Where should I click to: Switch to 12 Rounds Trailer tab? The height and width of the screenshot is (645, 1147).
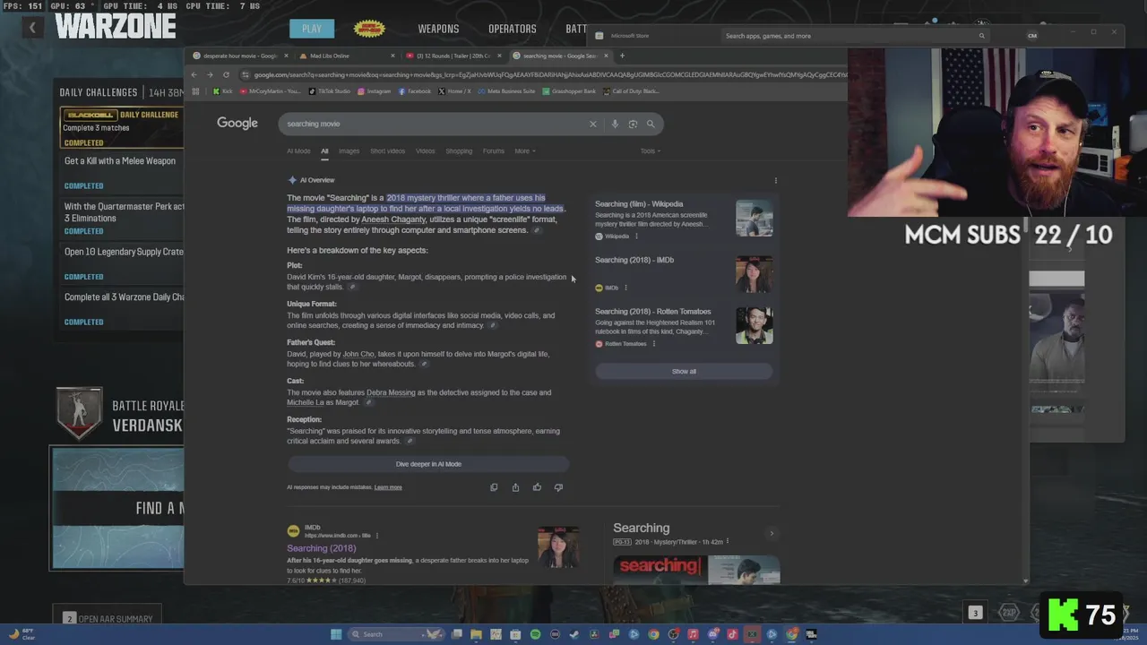(x=452, y=56)
